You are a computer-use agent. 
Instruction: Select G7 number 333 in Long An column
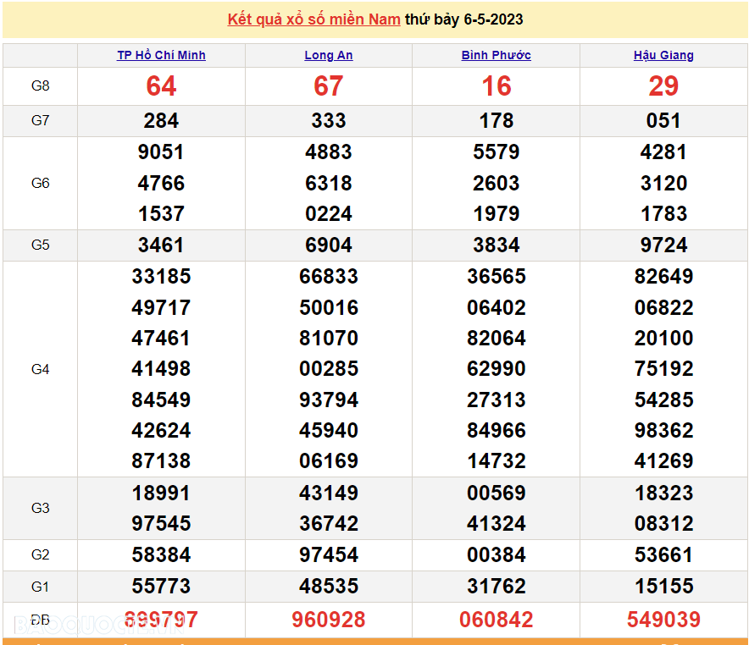328,120
